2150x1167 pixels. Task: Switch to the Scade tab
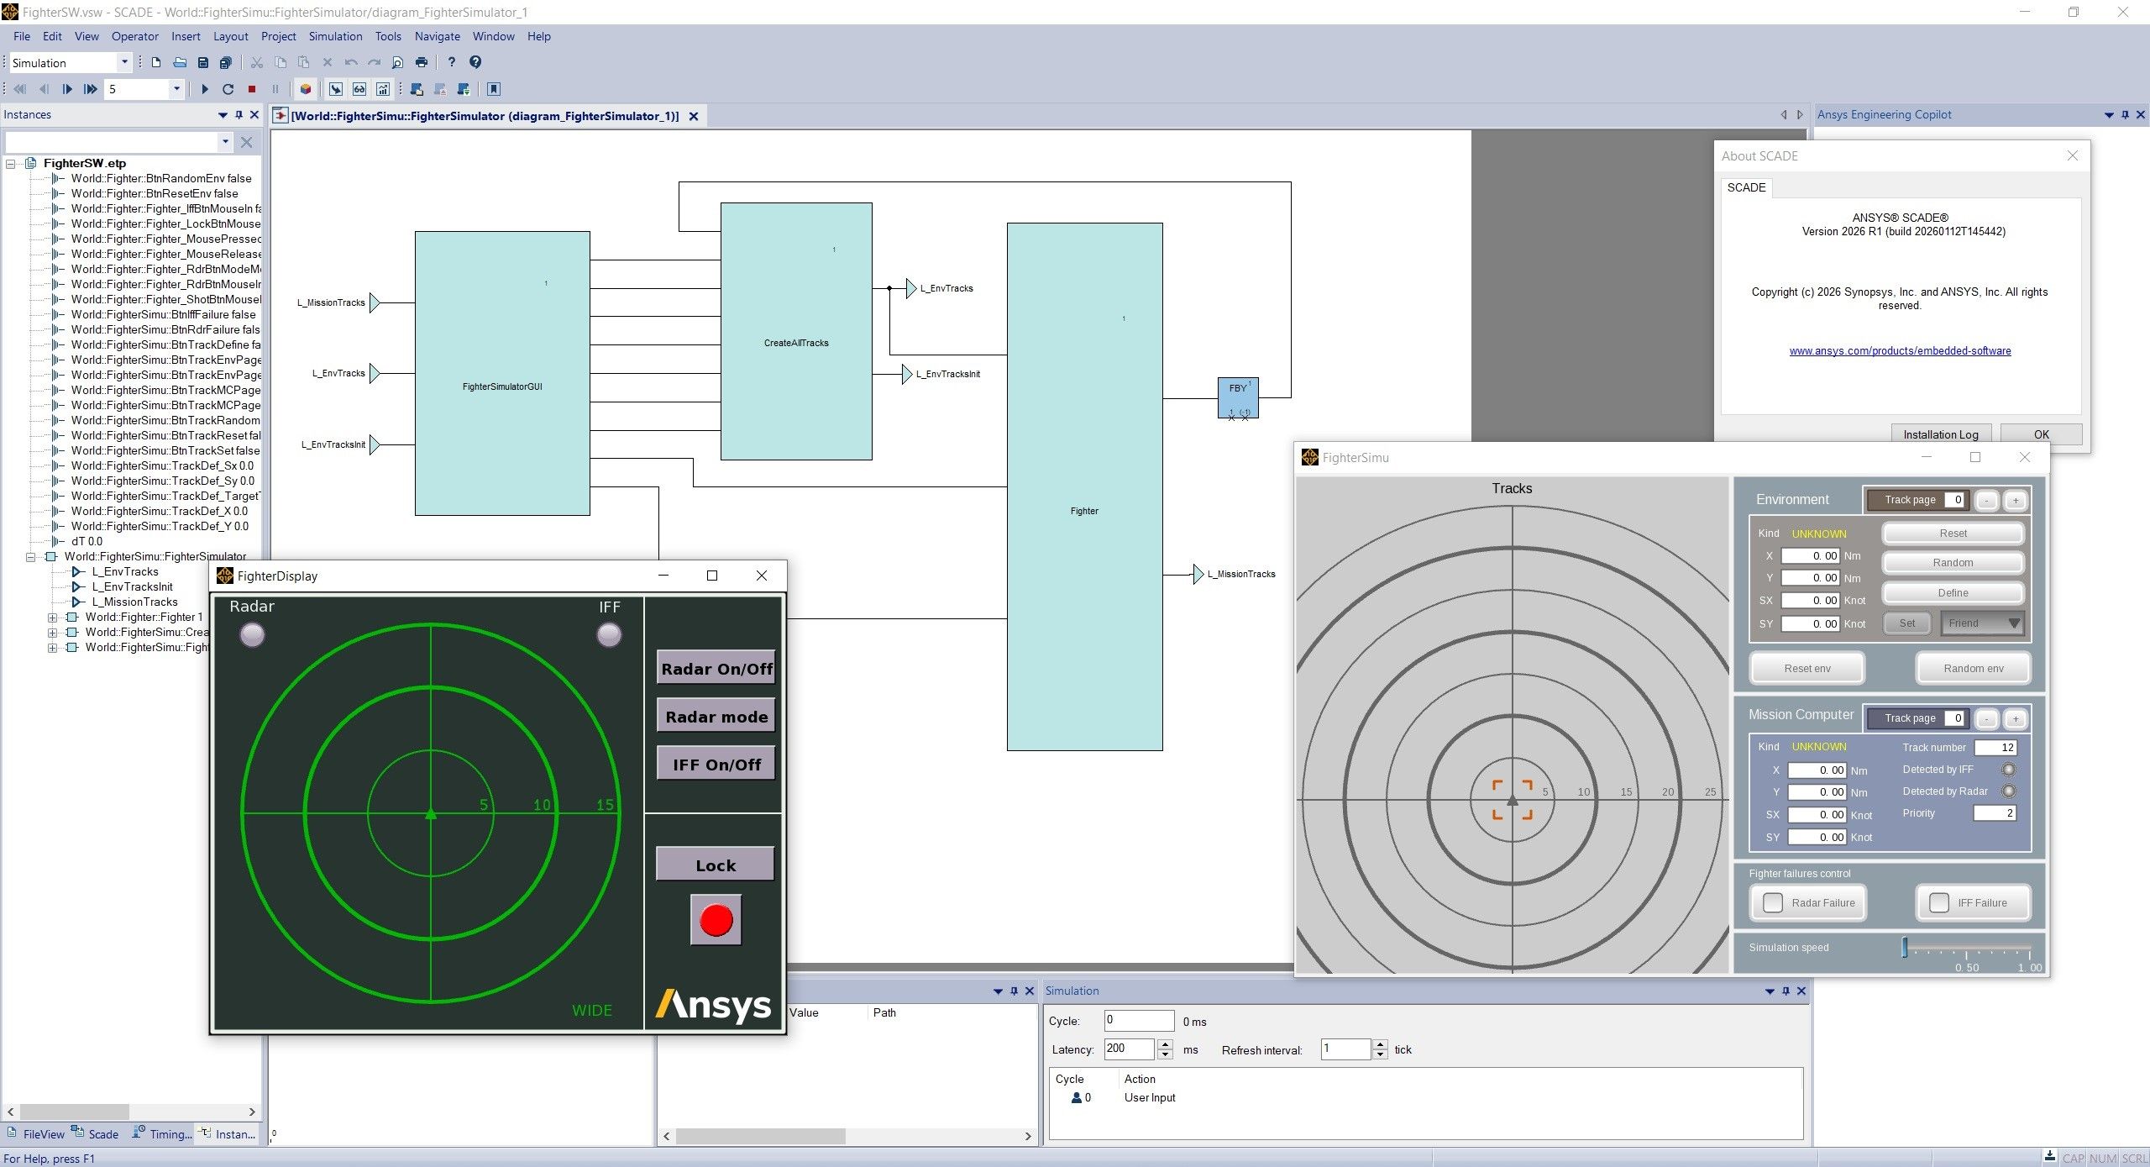(95, 1134)
